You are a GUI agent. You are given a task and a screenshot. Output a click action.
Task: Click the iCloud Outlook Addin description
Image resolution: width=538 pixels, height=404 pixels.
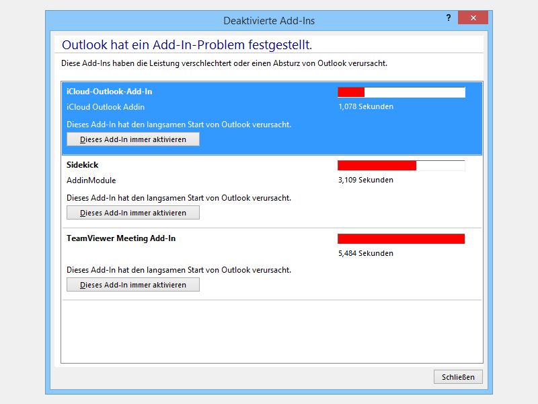(106, 107)
